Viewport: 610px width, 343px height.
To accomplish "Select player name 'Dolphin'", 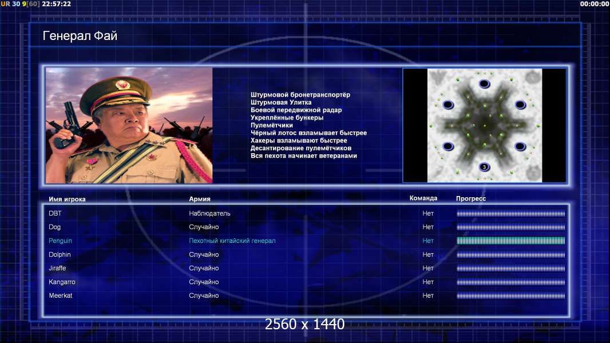I will [60, 254].
